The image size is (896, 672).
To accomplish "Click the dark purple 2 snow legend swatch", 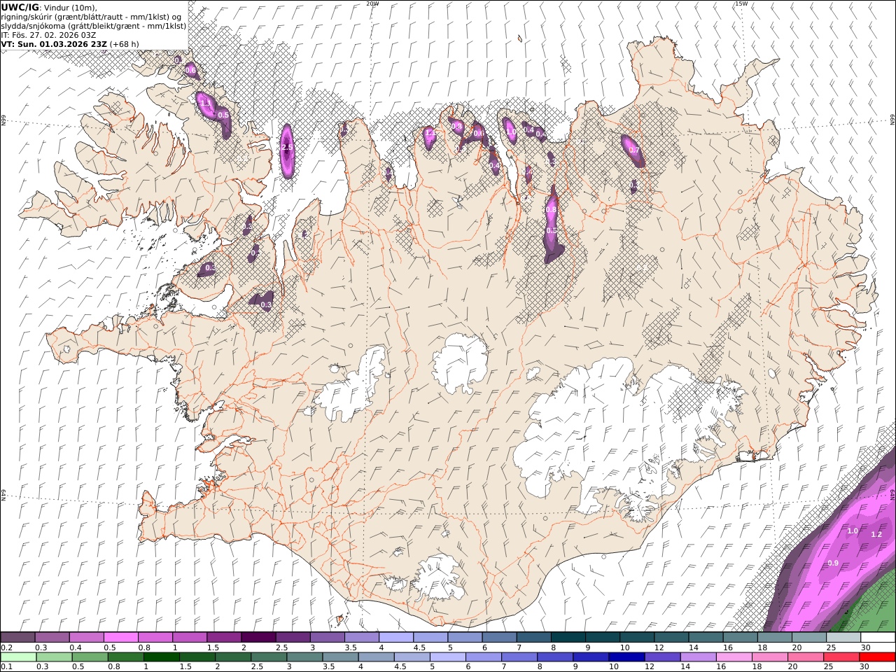I will (x=258, y=637).
